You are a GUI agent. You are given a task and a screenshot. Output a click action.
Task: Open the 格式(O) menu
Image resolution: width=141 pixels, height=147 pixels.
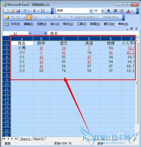(68, 24)
